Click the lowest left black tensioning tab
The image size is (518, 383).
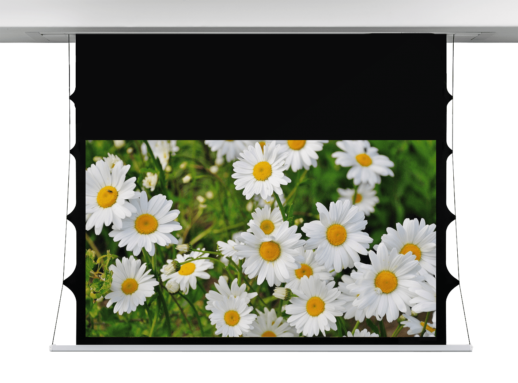coord(69,282)
